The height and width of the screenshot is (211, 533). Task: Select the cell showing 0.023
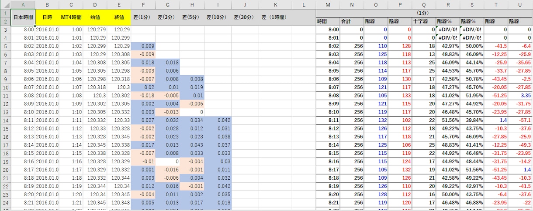(x=167, y=137)
